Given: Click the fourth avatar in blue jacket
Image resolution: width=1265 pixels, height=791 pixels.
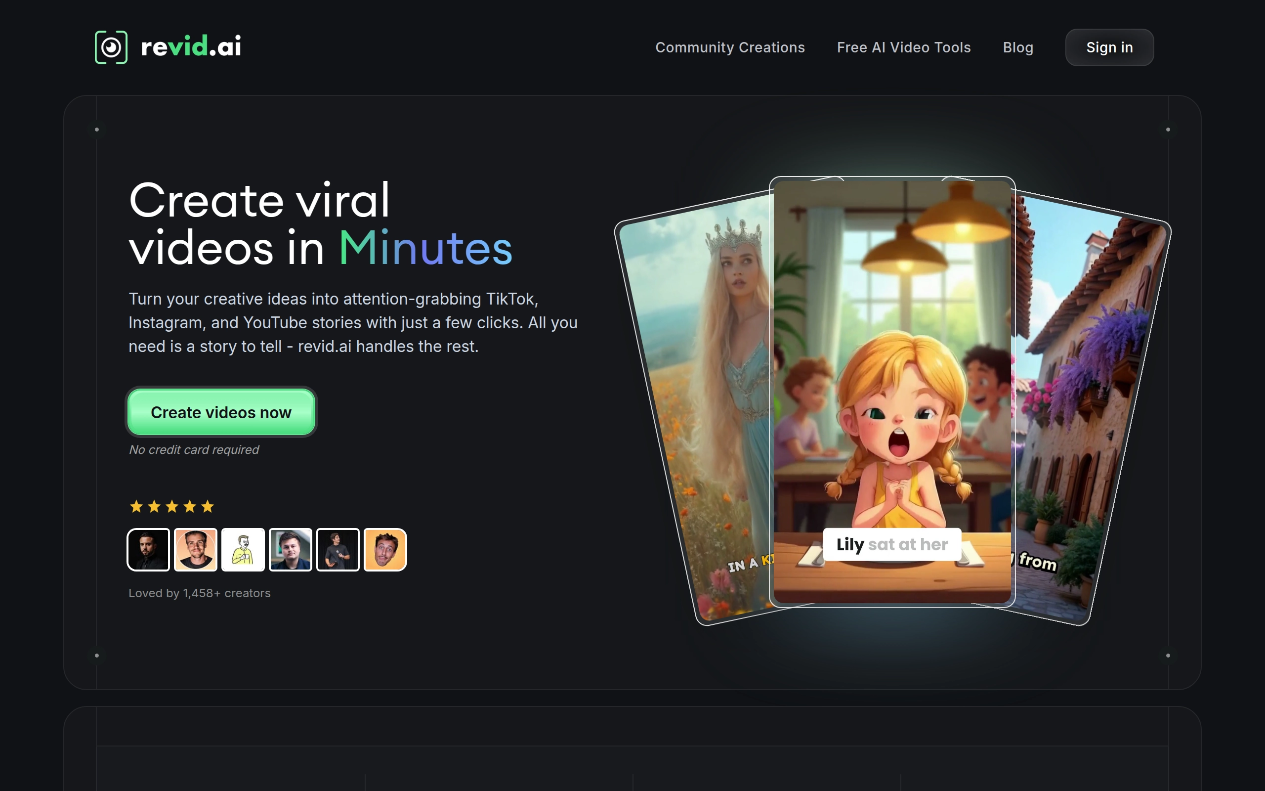Looking at the screenshot, I should 290,549.
